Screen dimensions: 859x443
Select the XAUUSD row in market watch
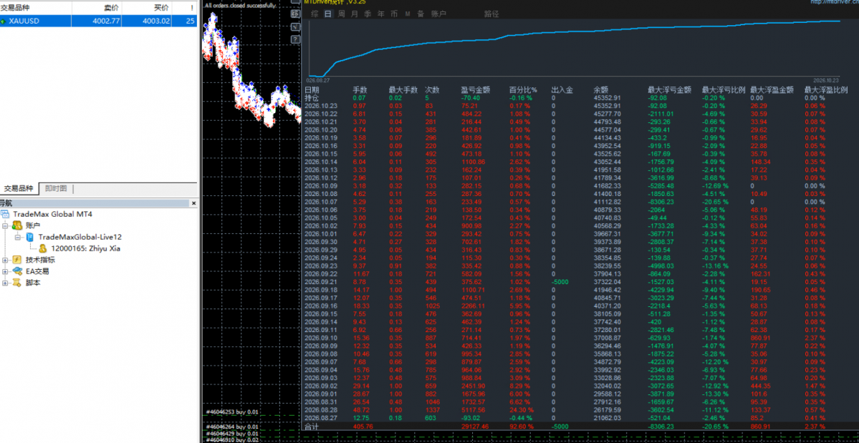[98, 21]
